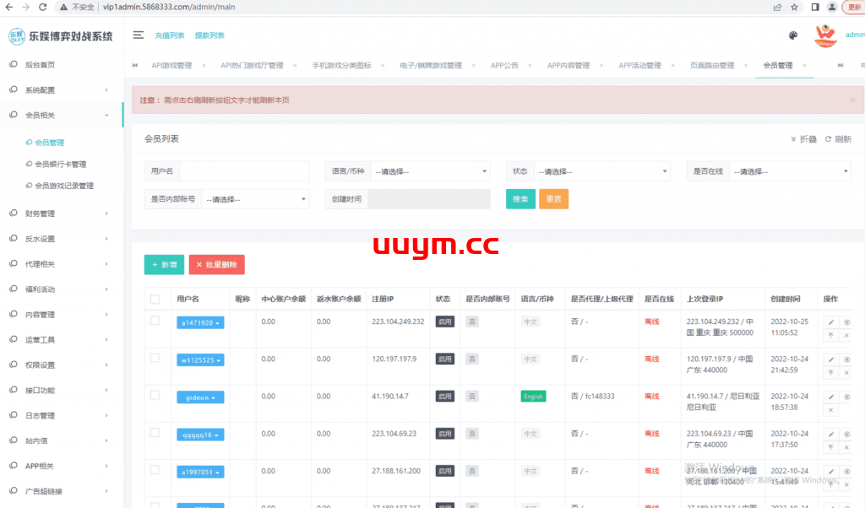This screenshot has width=865, height=508.
Task: Check the checkbox for user a1471920
Action: tap(155, 321)
